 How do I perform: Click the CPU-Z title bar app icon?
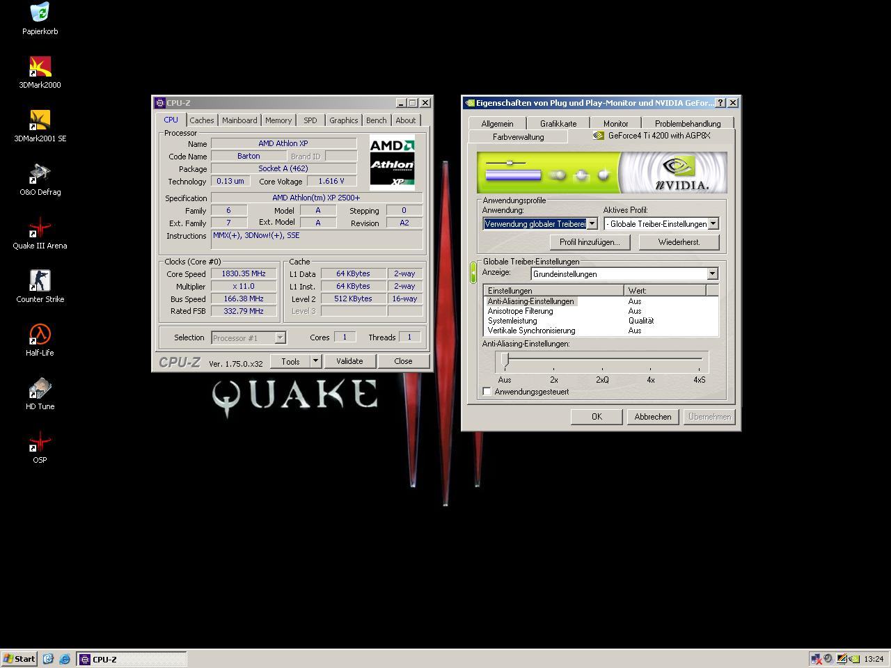point(159,103)
